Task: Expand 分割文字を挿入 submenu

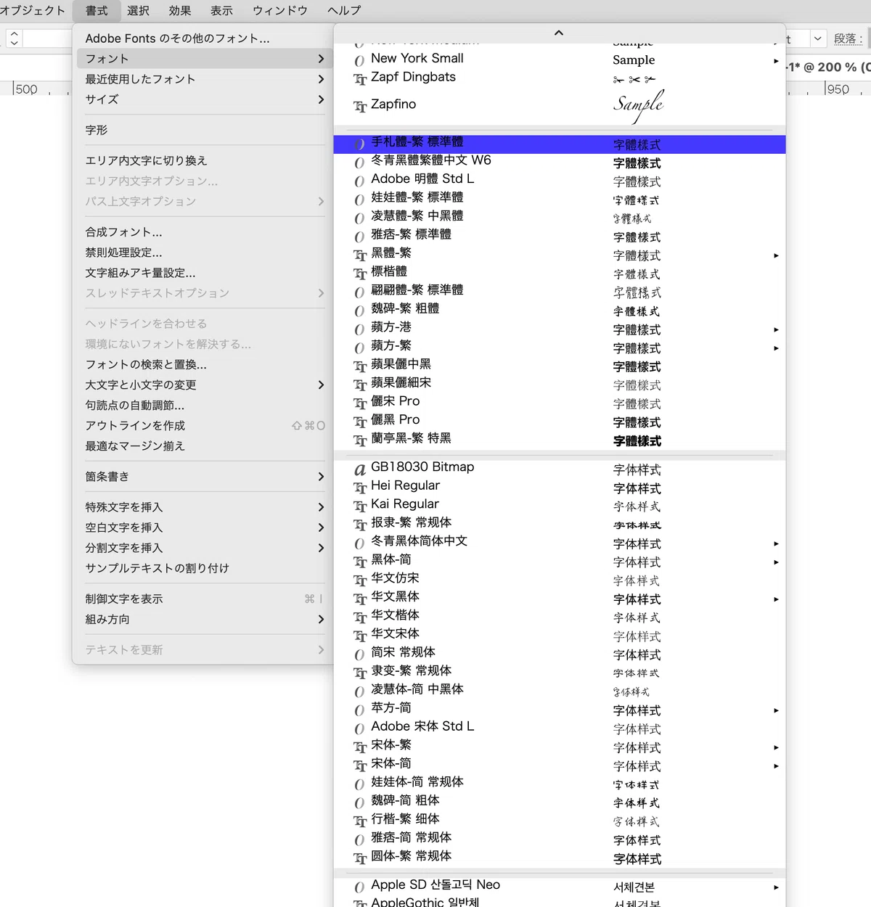Action: click(x=203, y=548)
